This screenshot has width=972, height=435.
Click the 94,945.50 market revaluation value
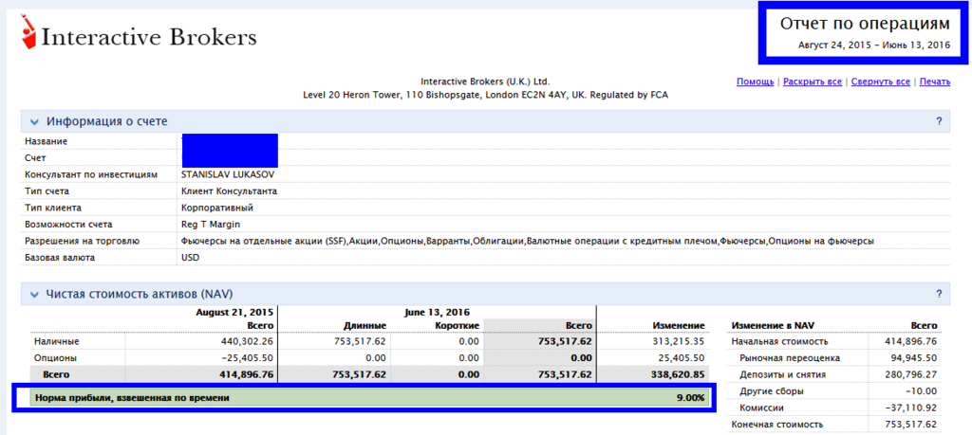click(916, 357)
